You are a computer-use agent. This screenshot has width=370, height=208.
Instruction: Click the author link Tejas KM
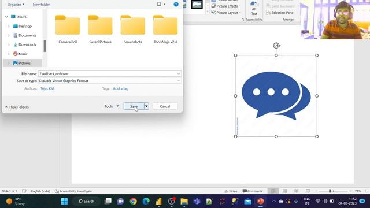point(47,88)
